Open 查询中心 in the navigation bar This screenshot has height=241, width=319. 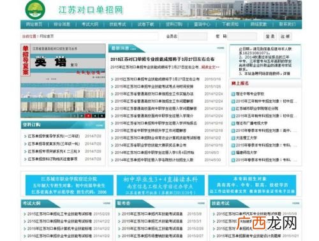(x=202, y=24)
